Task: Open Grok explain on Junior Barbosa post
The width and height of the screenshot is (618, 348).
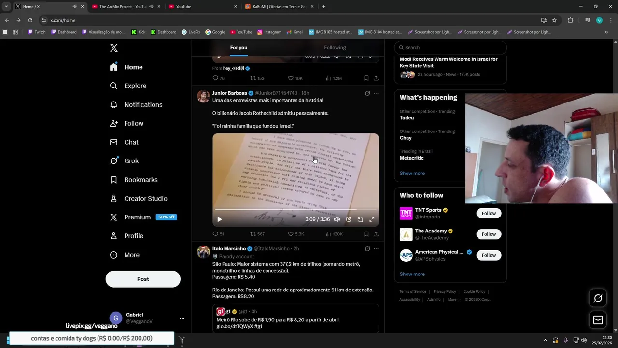Action: tap(367, 93)
